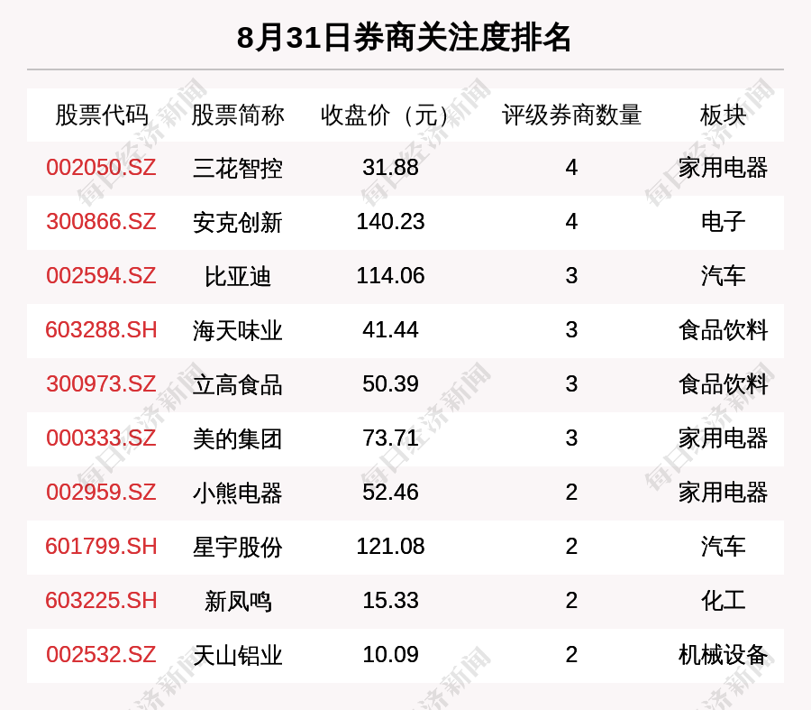
Task: Click broker count 2 in 新凤鸣 row
Action: pos(571,601)
